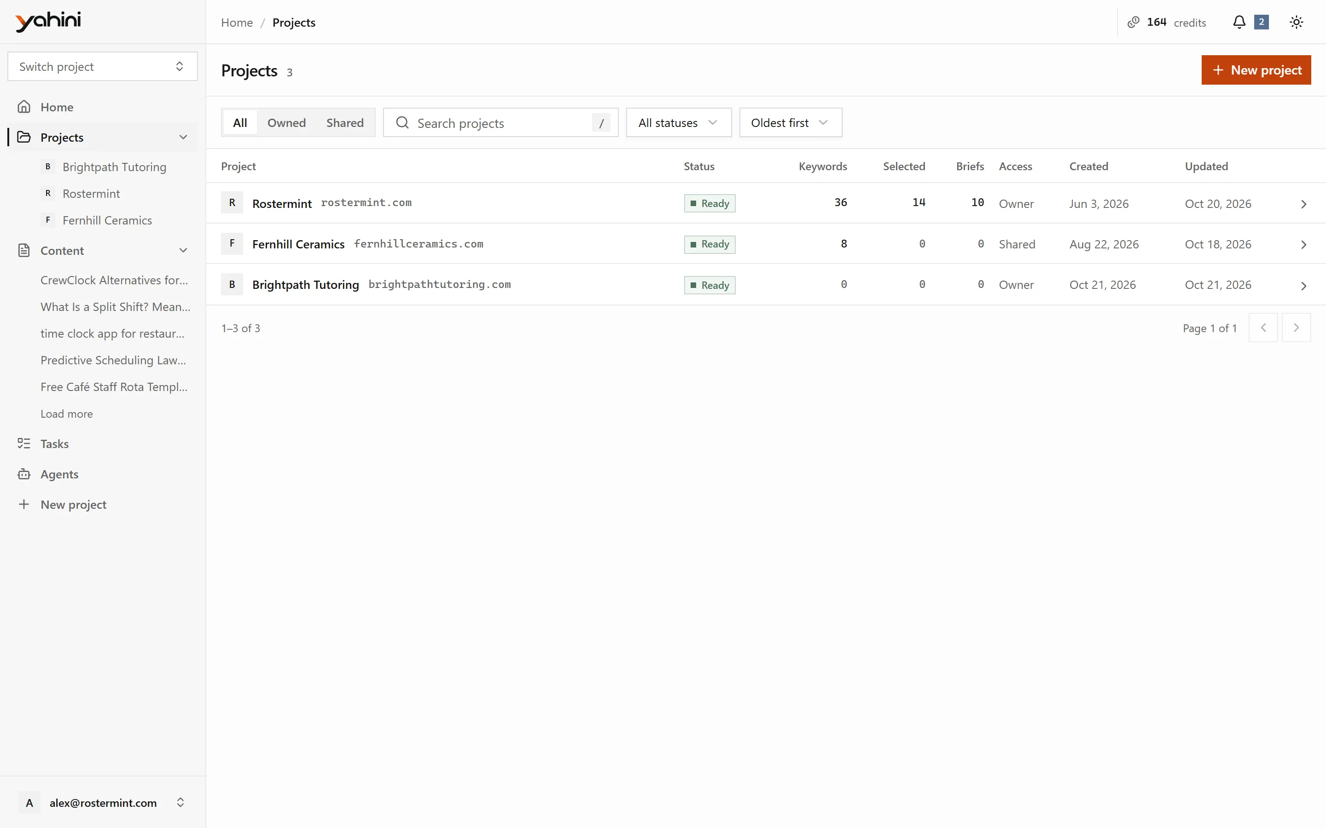Select the Owned filter tab

286,123
